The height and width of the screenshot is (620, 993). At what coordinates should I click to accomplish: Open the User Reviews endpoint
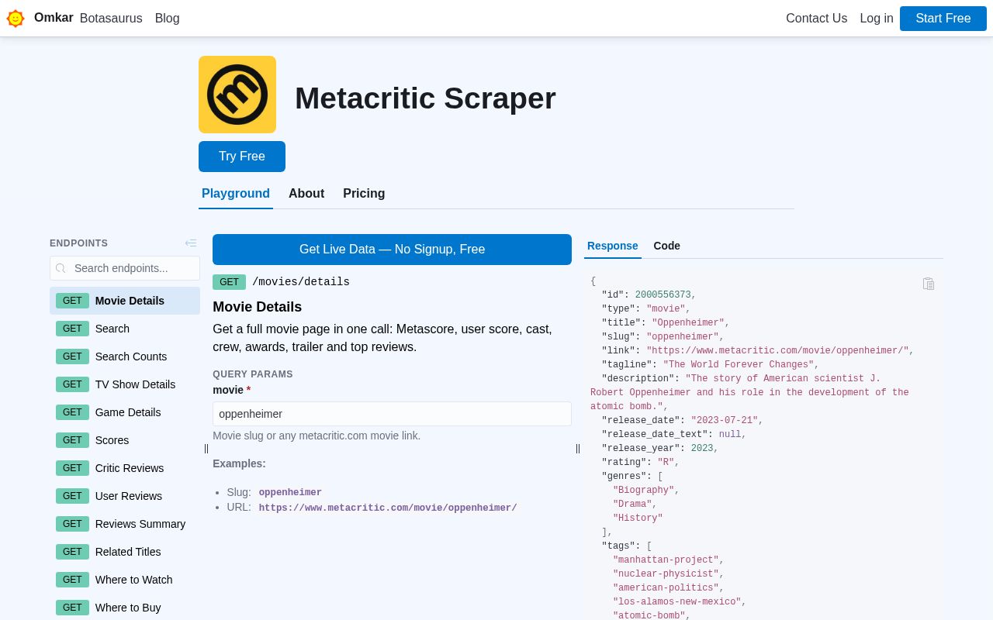pyautogui.click(x=125, y=496)
